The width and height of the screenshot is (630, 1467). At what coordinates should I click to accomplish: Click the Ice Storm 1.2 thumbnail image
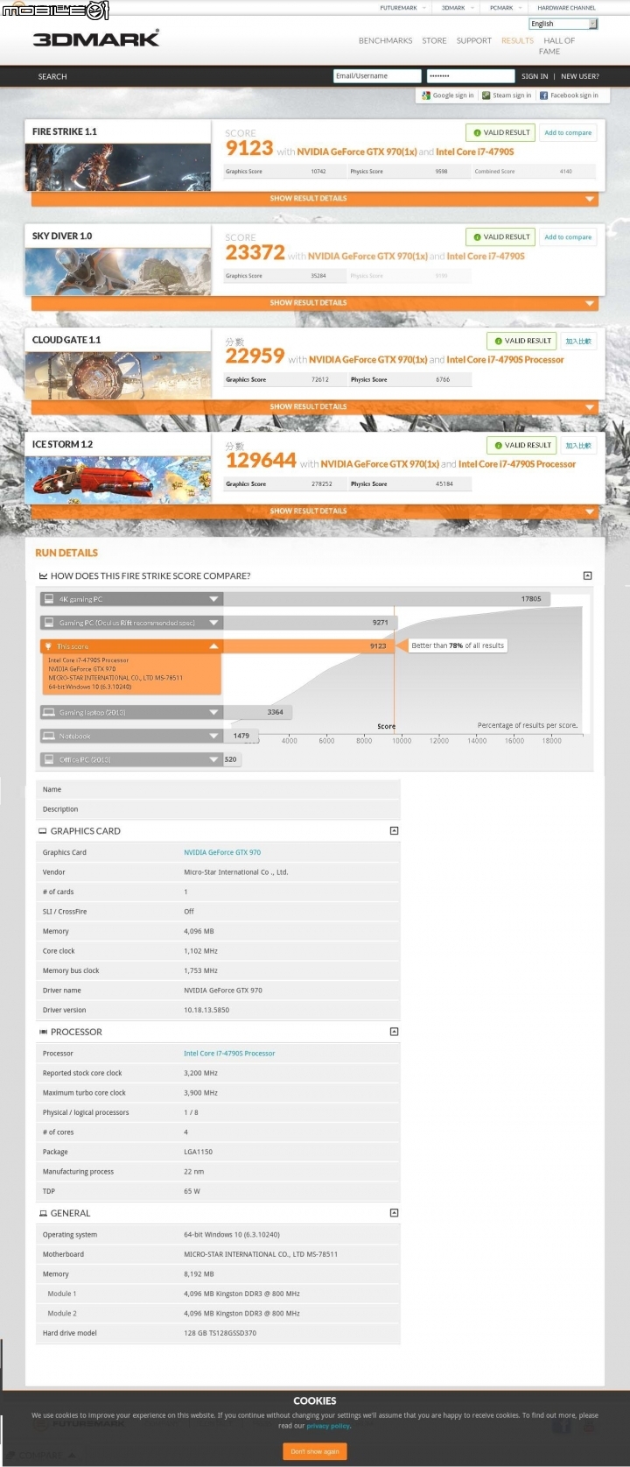[117, 480]
